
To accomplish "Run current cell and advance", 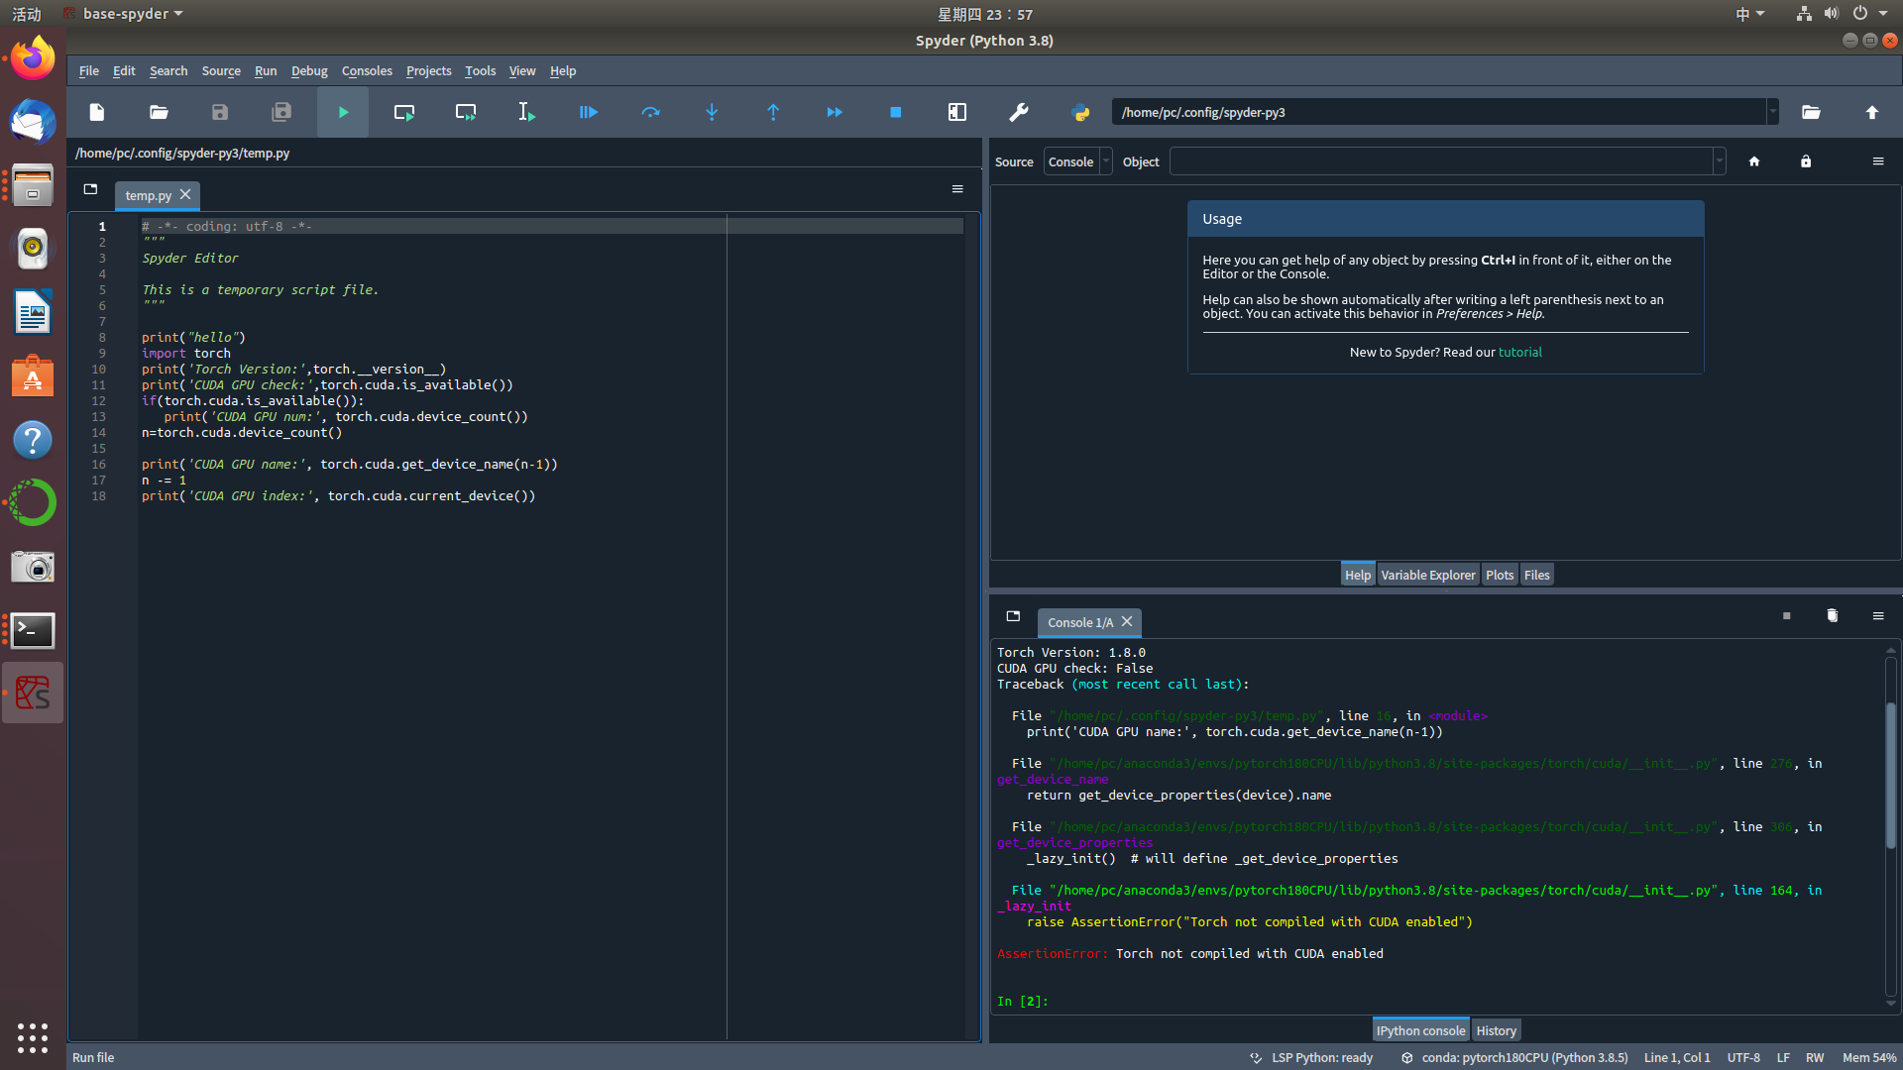I will [x=466, y=112].
